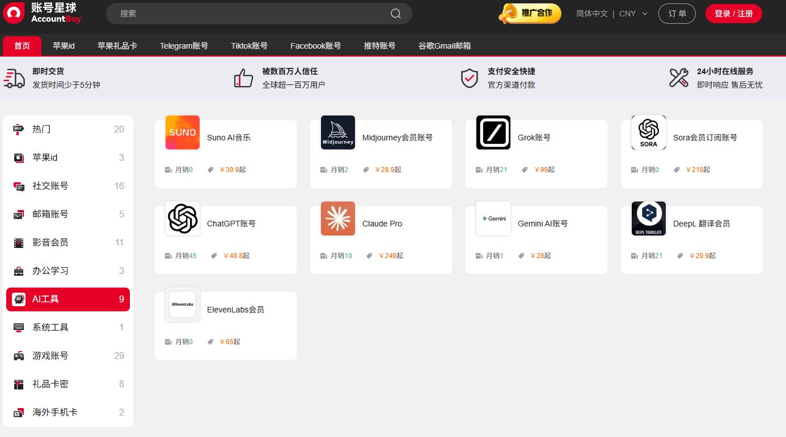
Task: Open the ElevenLabs会员 product link
Action: click(x=235, y=310)
